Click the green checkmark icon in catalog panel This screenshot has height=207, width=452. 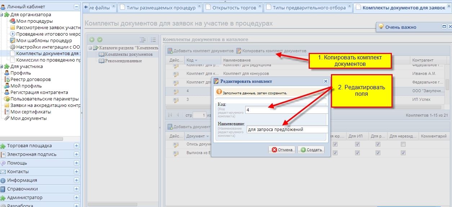tap(100, 40)
